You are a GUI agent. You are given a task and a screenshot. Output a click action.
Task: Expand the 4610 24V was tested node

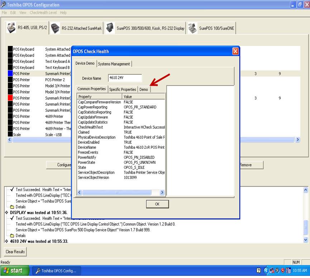point(6,241)
